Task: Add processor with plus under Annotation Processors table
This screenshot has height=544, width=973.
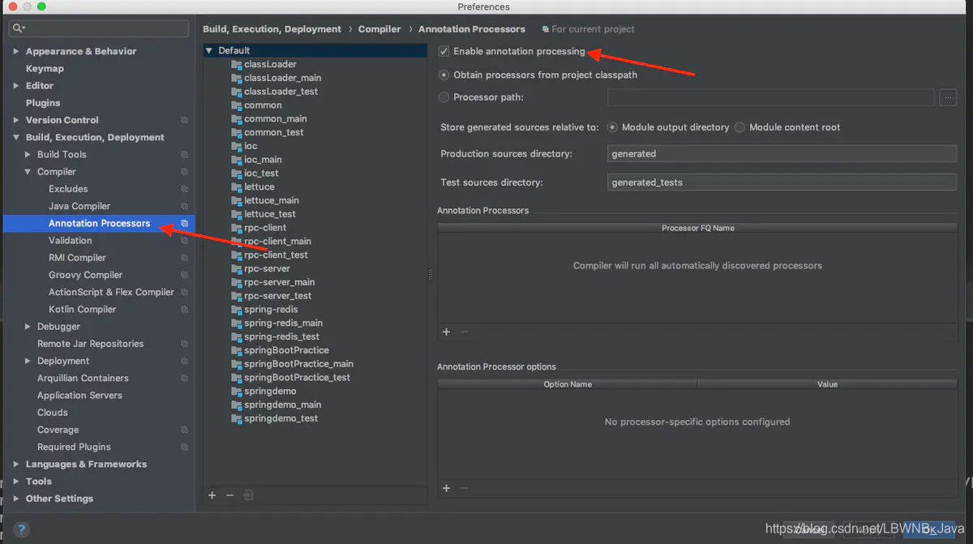Action: pyautogui.click(x=446, y=332)
